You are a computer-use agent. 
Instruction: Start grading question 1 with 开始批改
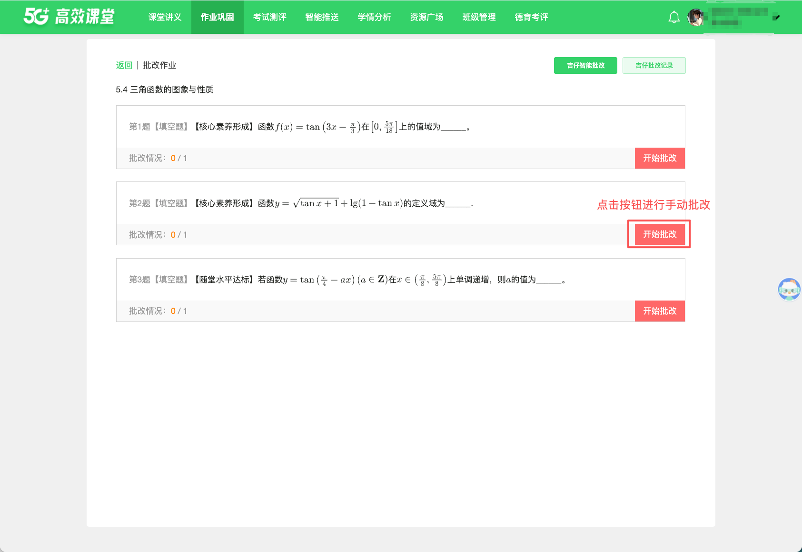pyautogui.click(x=660, y=158)
